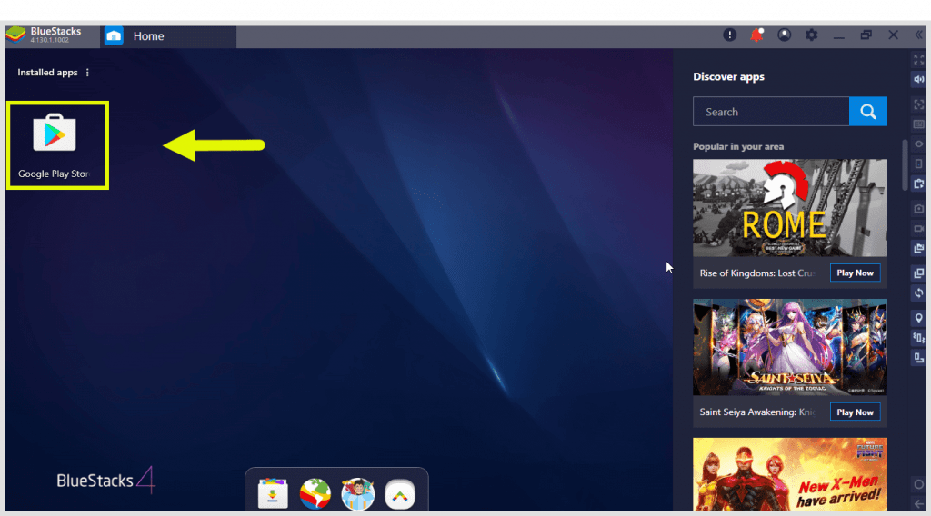Click the phone device sidebar icon
This screenshot has height=516, width=931.
(x=918, y=164)
